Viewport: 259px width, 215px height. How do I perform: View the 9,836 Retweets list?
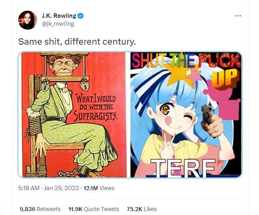pyautogui.click(x=40, y=209)
